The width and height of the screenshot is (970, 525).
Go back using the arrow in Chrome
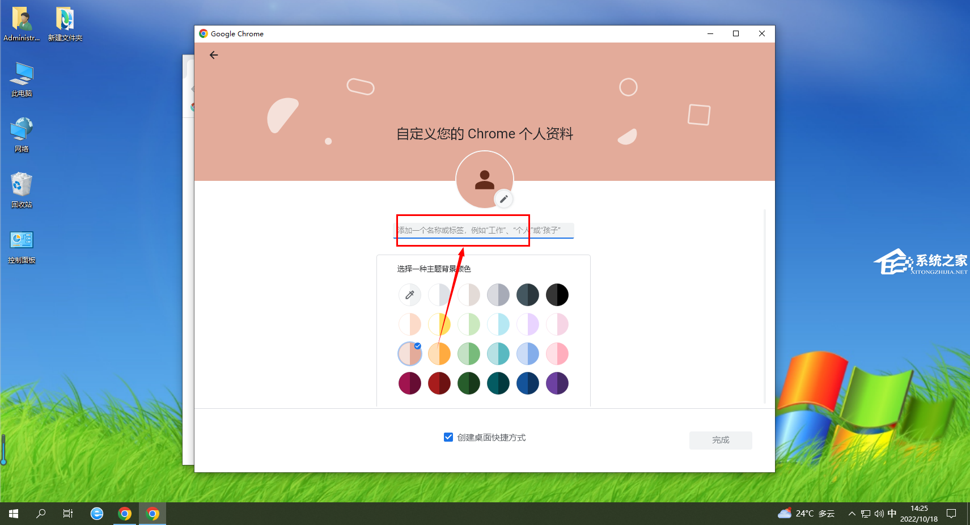click(x=214, y=55)
